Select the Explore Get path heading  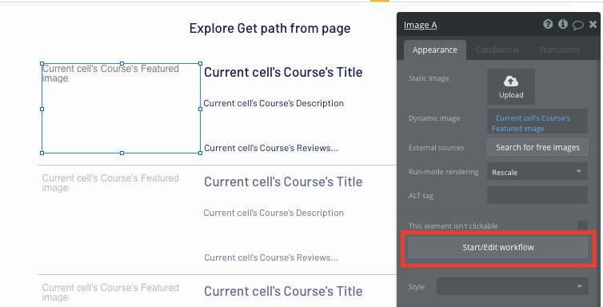coord(270,29)
